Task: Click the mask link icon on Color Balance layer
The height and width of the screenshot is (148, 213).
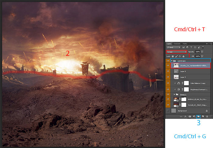Action: (x=183, y=83)
